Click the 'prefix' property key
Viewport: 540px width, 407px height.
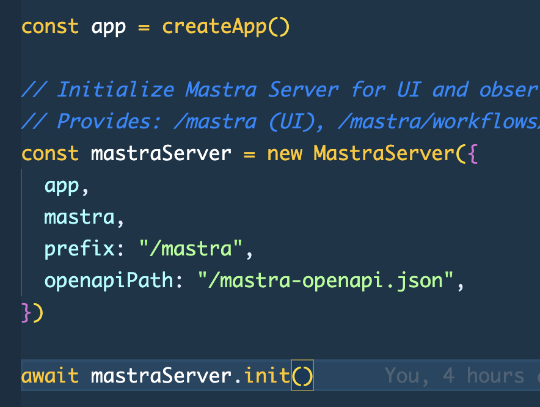click(79, 249)
